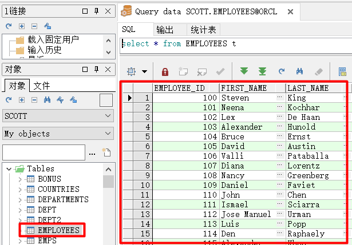Viewport: 352px width, 245px height.
Task: Select the COUNTRIES table
Action: click(x=58, y=189)
